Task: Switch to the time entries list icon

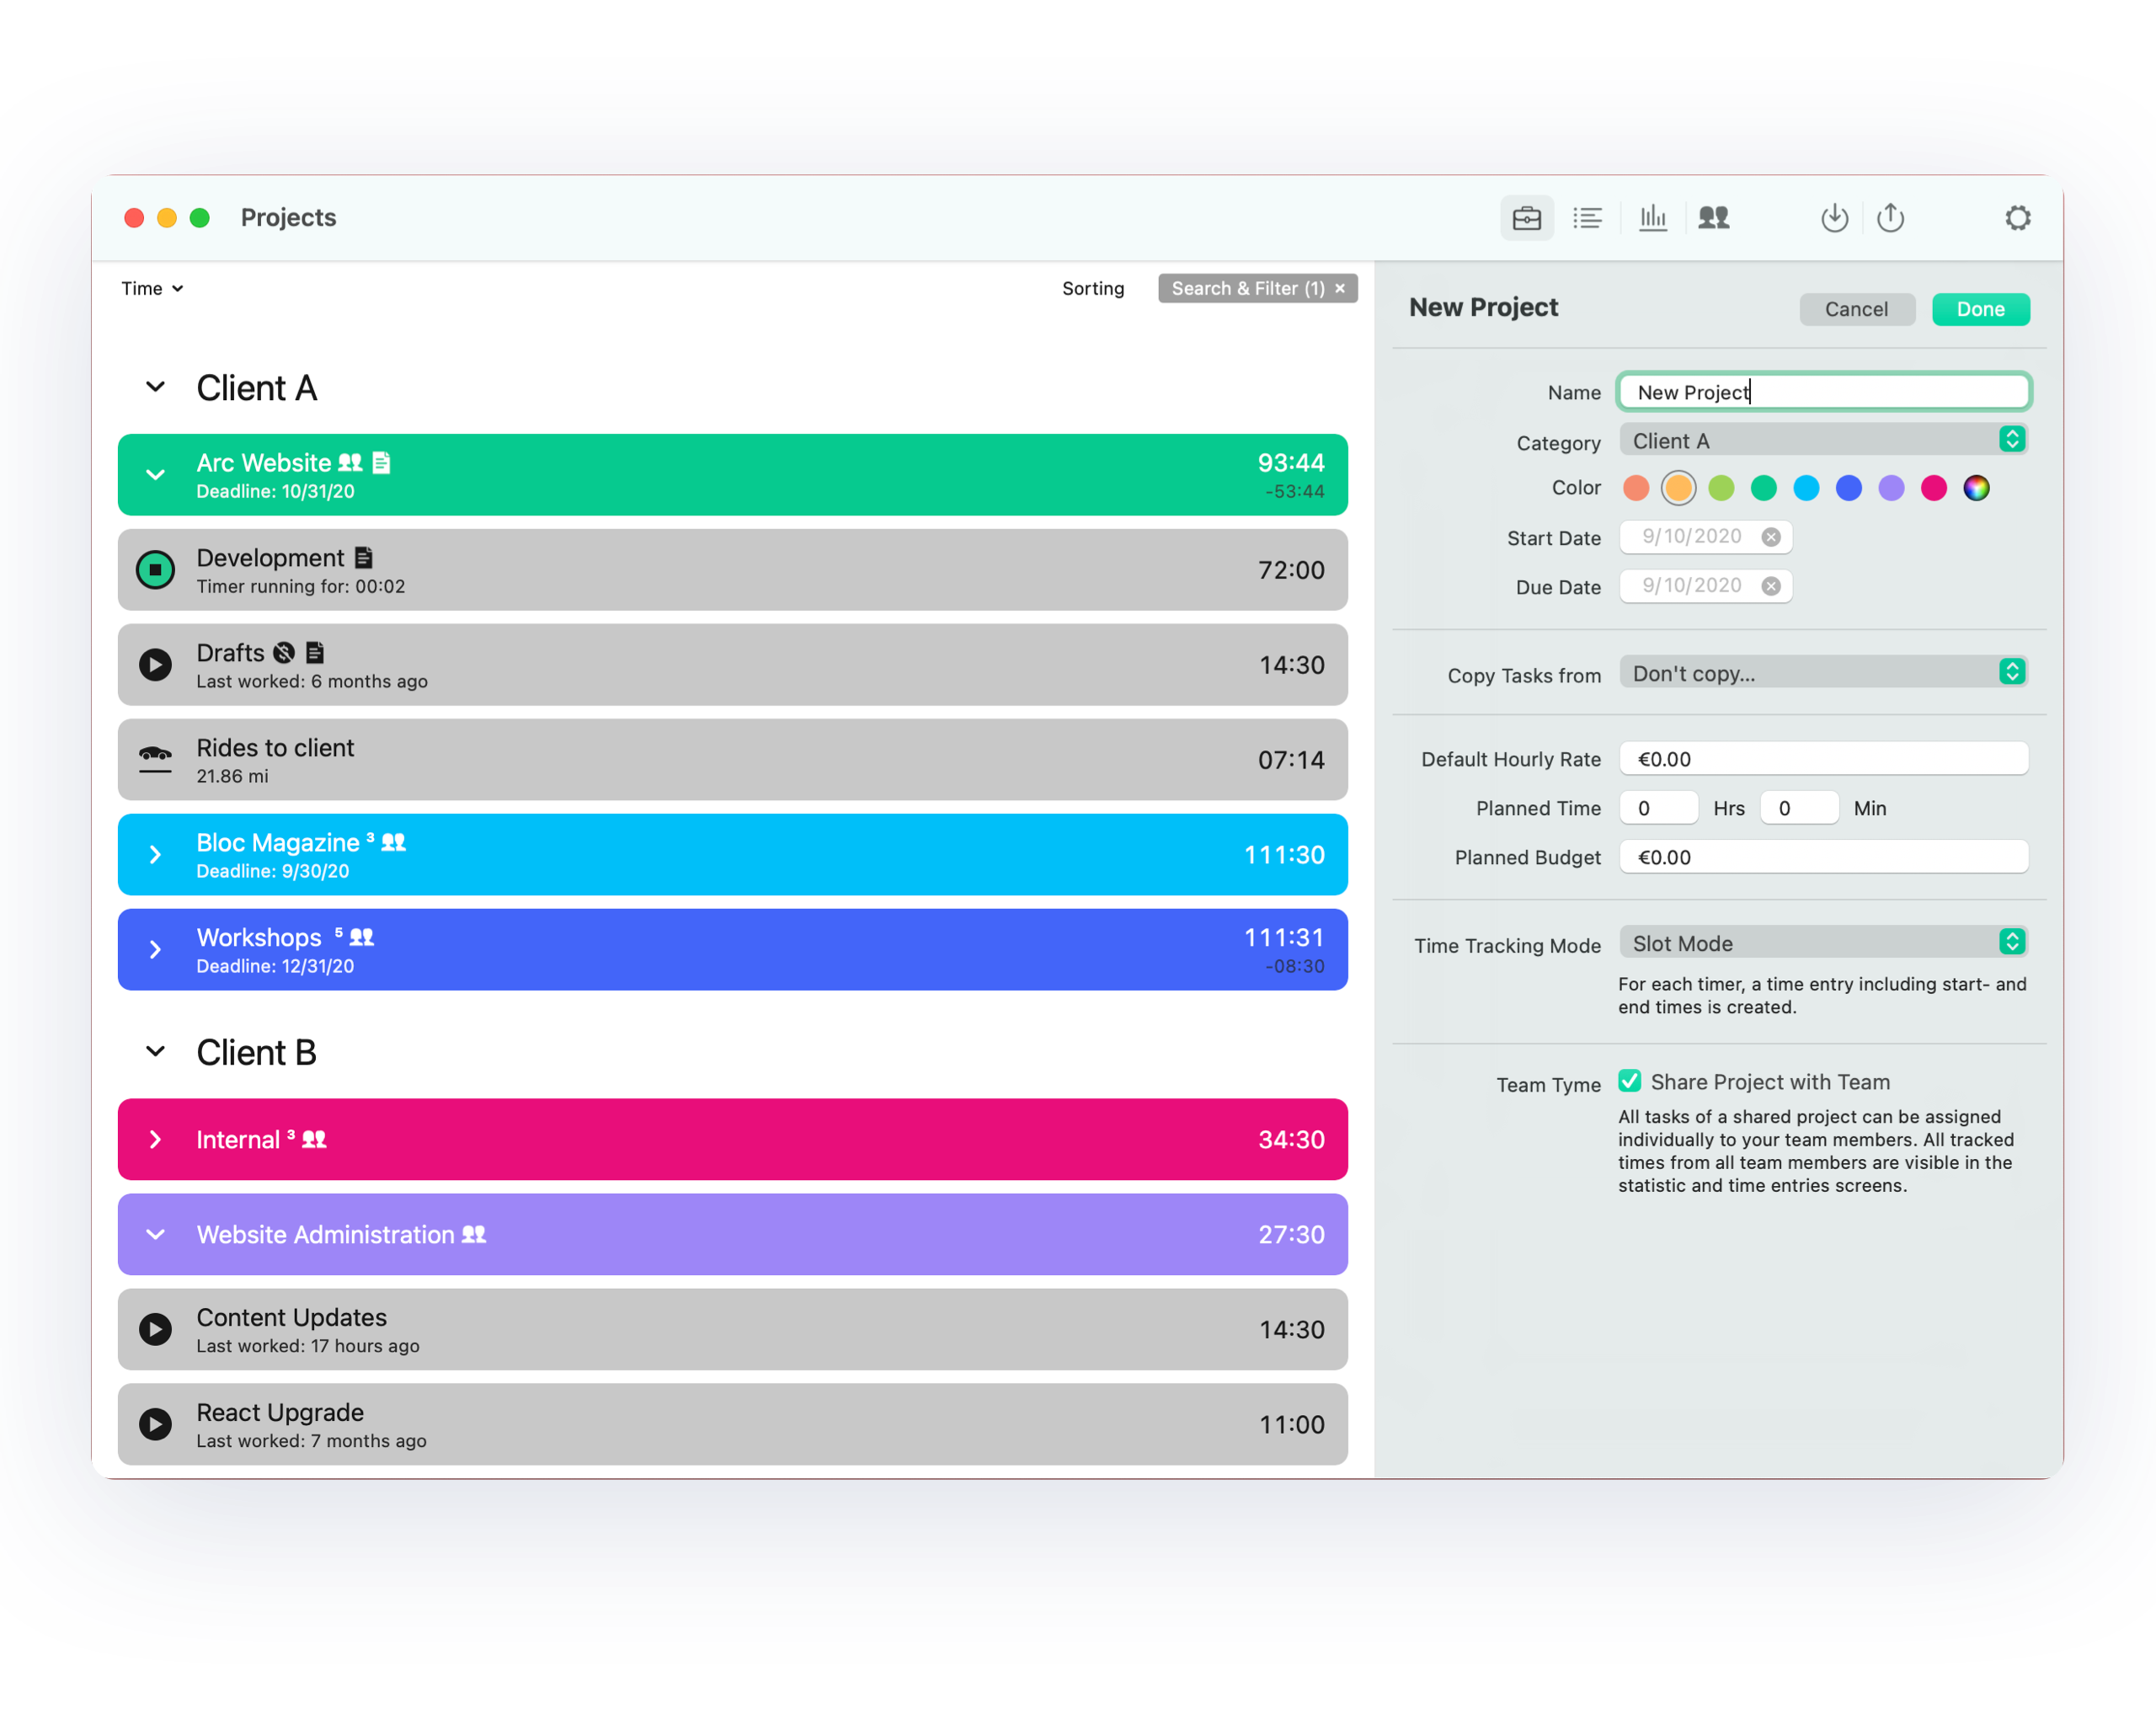Action: [1587, 218]
